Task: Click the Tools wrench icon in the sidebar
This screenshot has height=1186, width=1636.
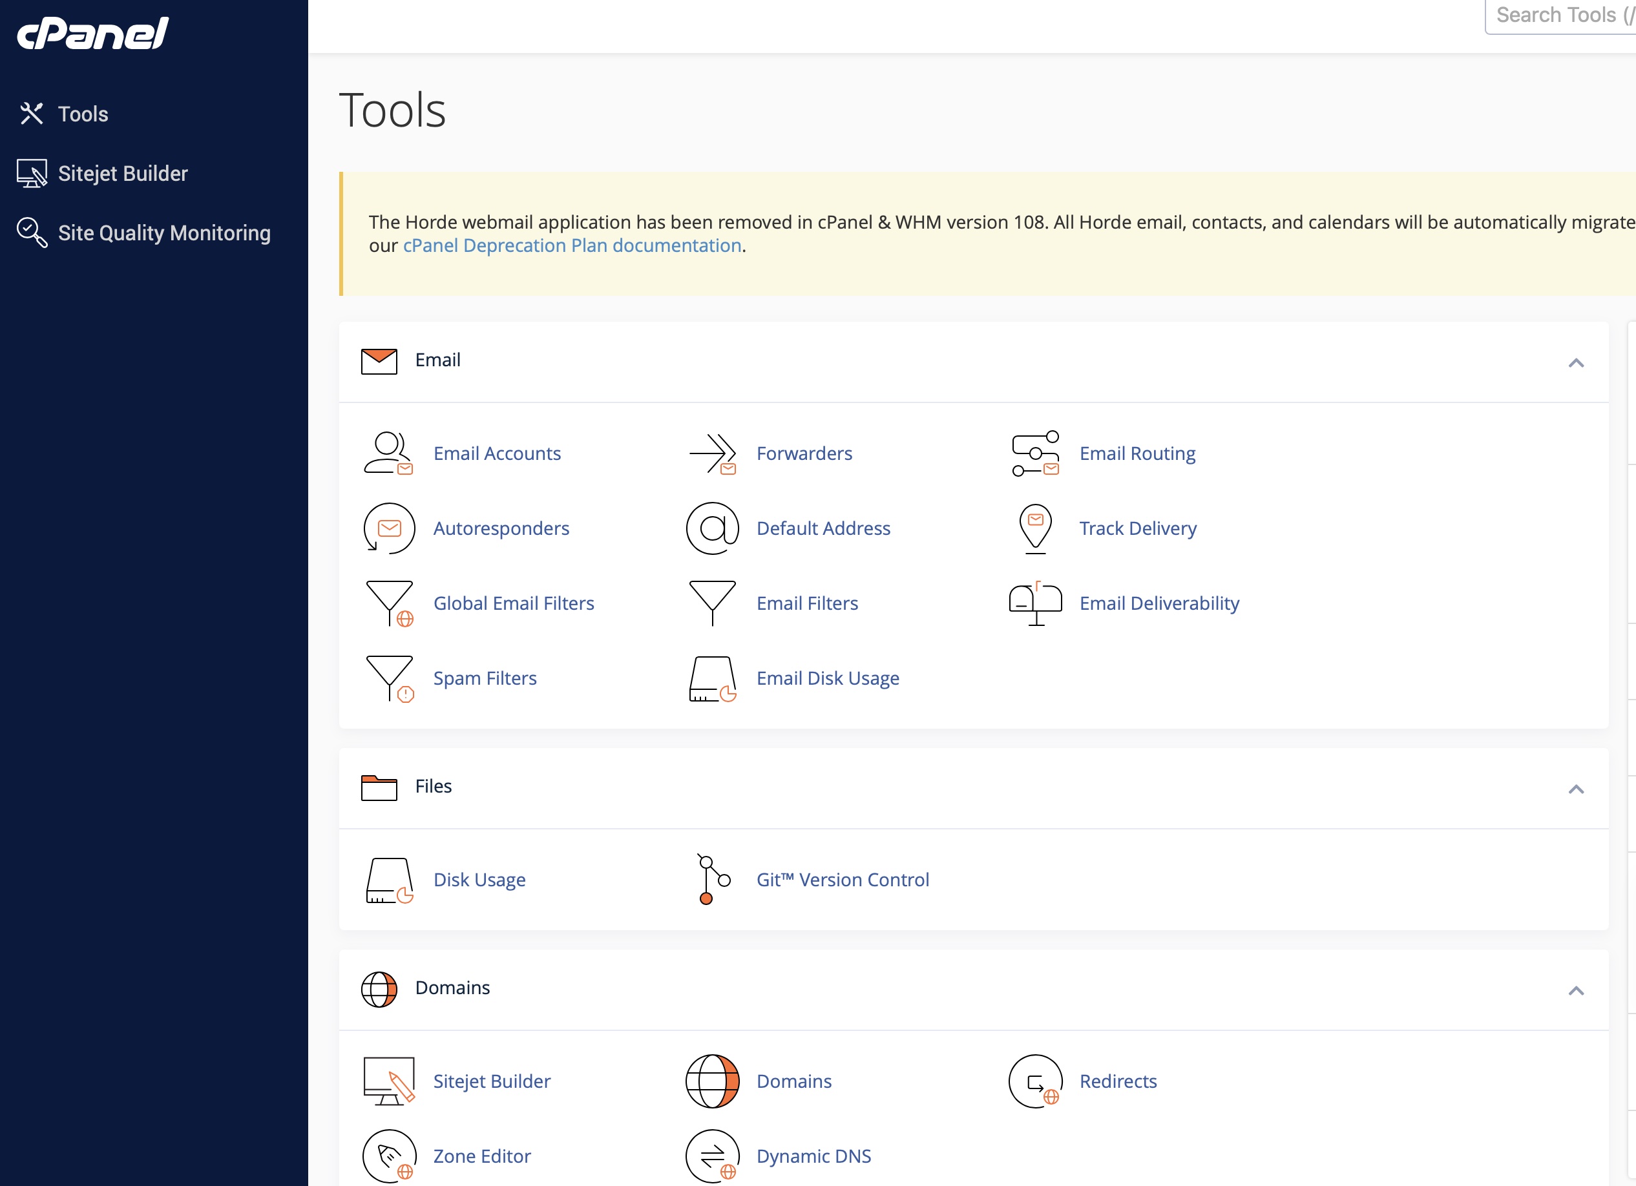Action: 31,113
